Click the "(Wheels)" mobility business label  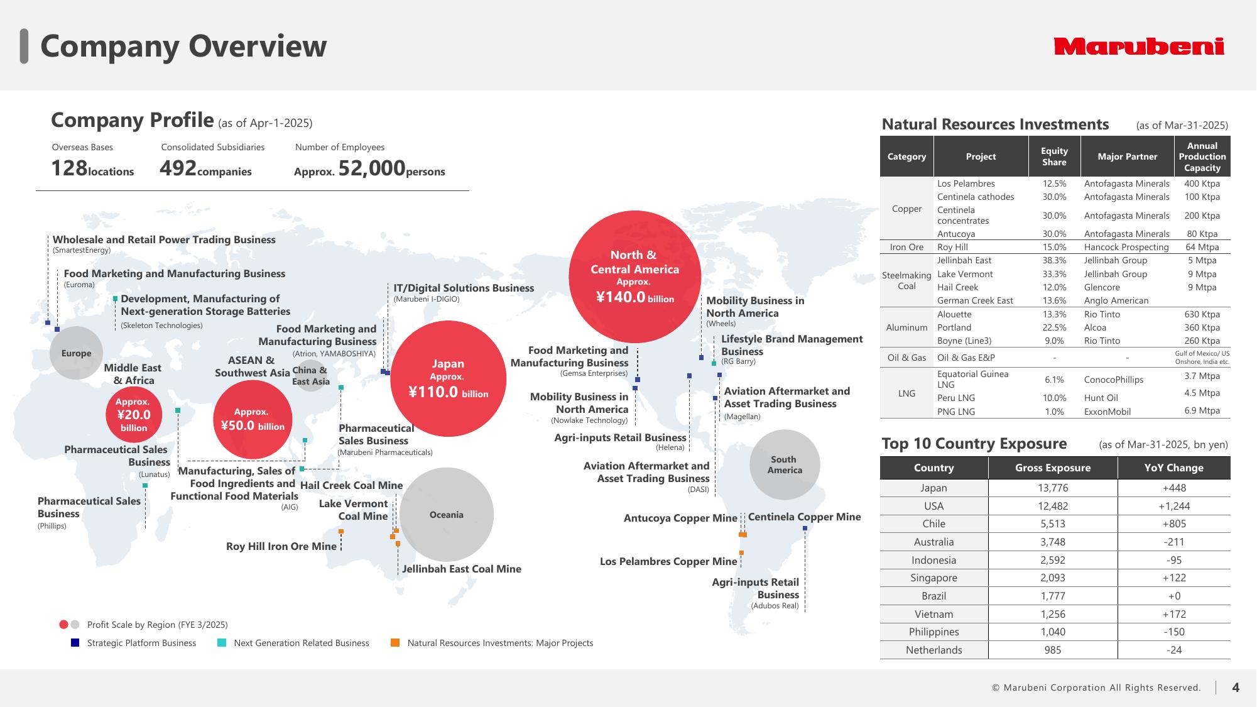721,324
